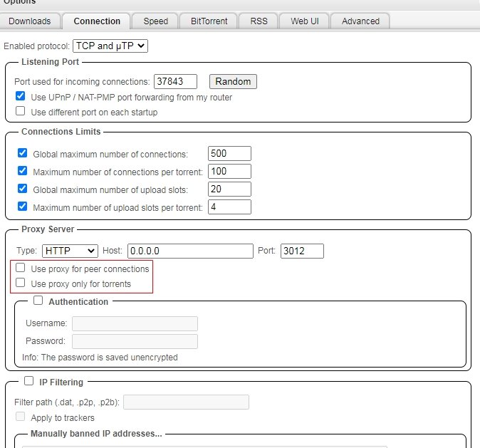The height and width of the screenshot is (448, 480).
Task: Open the Web UI tab
Action: (304, 21)
